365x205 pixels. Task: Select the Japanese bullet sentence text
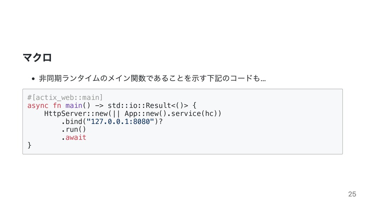pyautogui.click(x=152, y=78)
